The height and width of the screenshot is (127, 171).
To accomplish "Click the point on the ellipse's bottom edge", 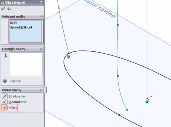I will (x=119, y=115).
